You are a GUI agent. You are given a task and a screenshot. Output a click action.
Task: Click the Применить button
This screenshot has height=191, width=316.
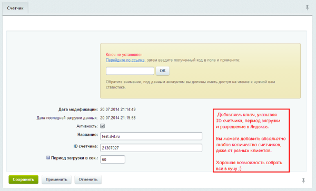point(56,179)
